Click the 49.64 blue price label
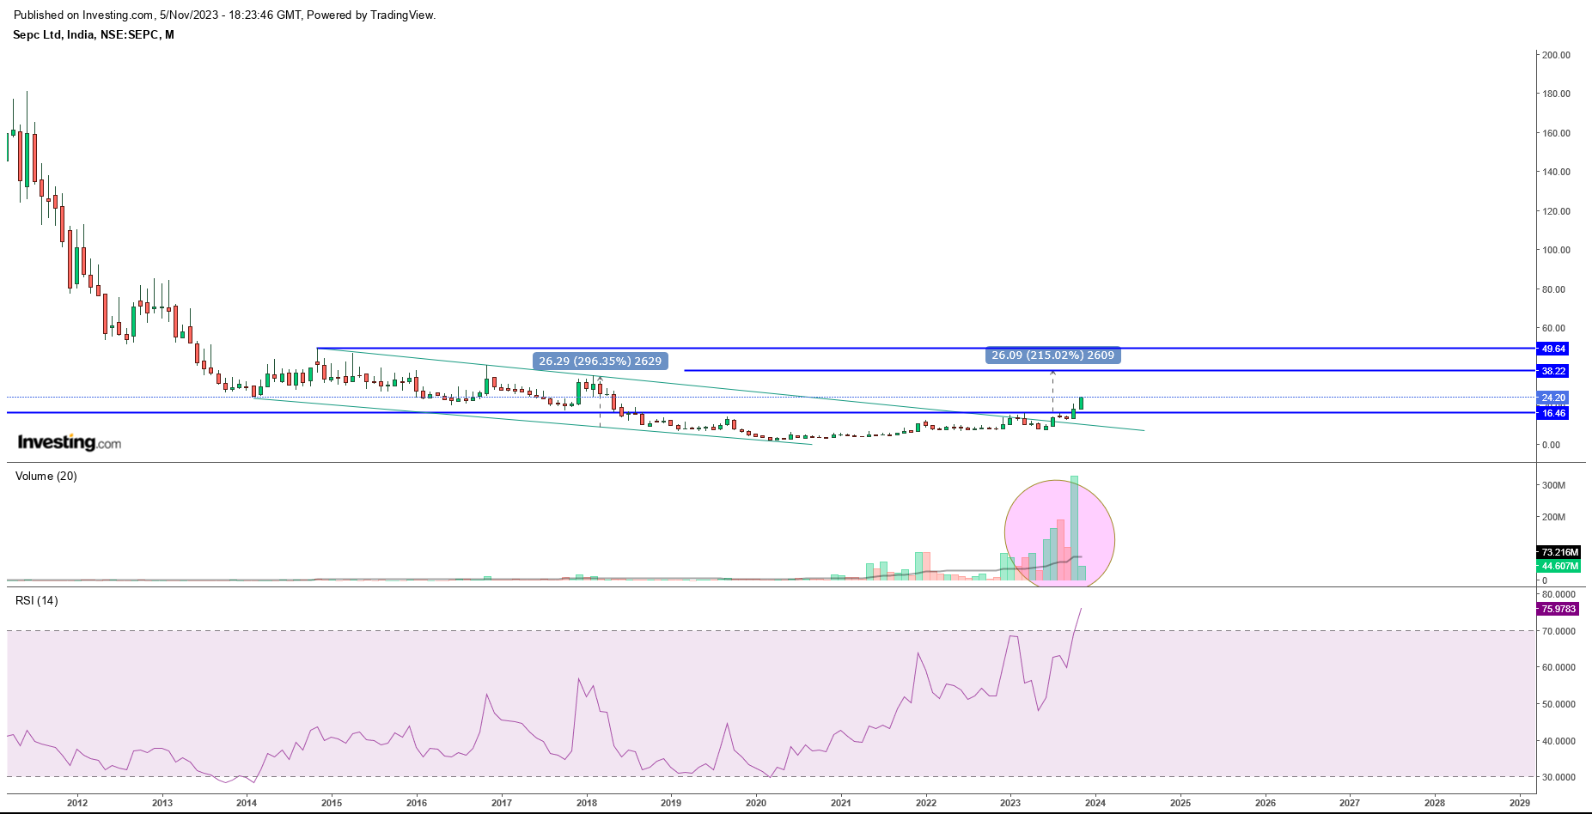Screen dimensions: 1592x814 tap(1553, 349)
